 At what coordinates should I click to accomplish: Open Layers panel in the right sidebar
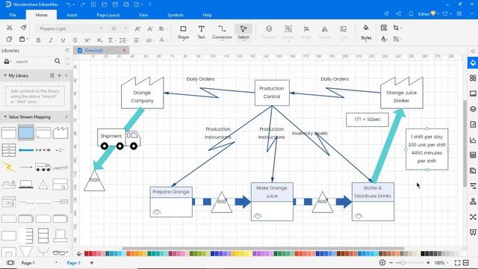point(473,109)
